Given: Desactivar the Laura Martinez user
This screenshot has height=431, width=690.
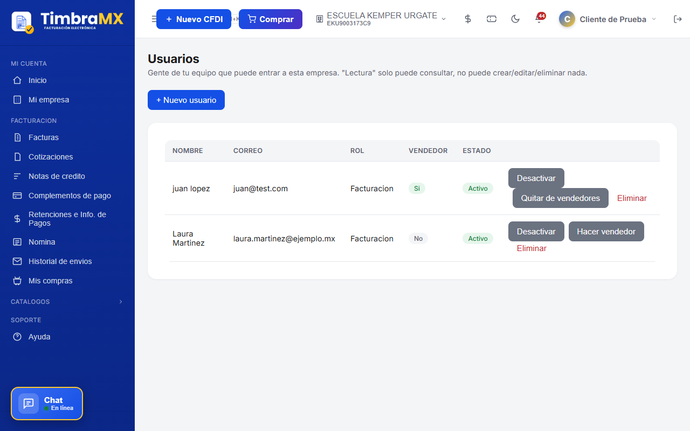Looking at the screenshot, I should 536,232.
